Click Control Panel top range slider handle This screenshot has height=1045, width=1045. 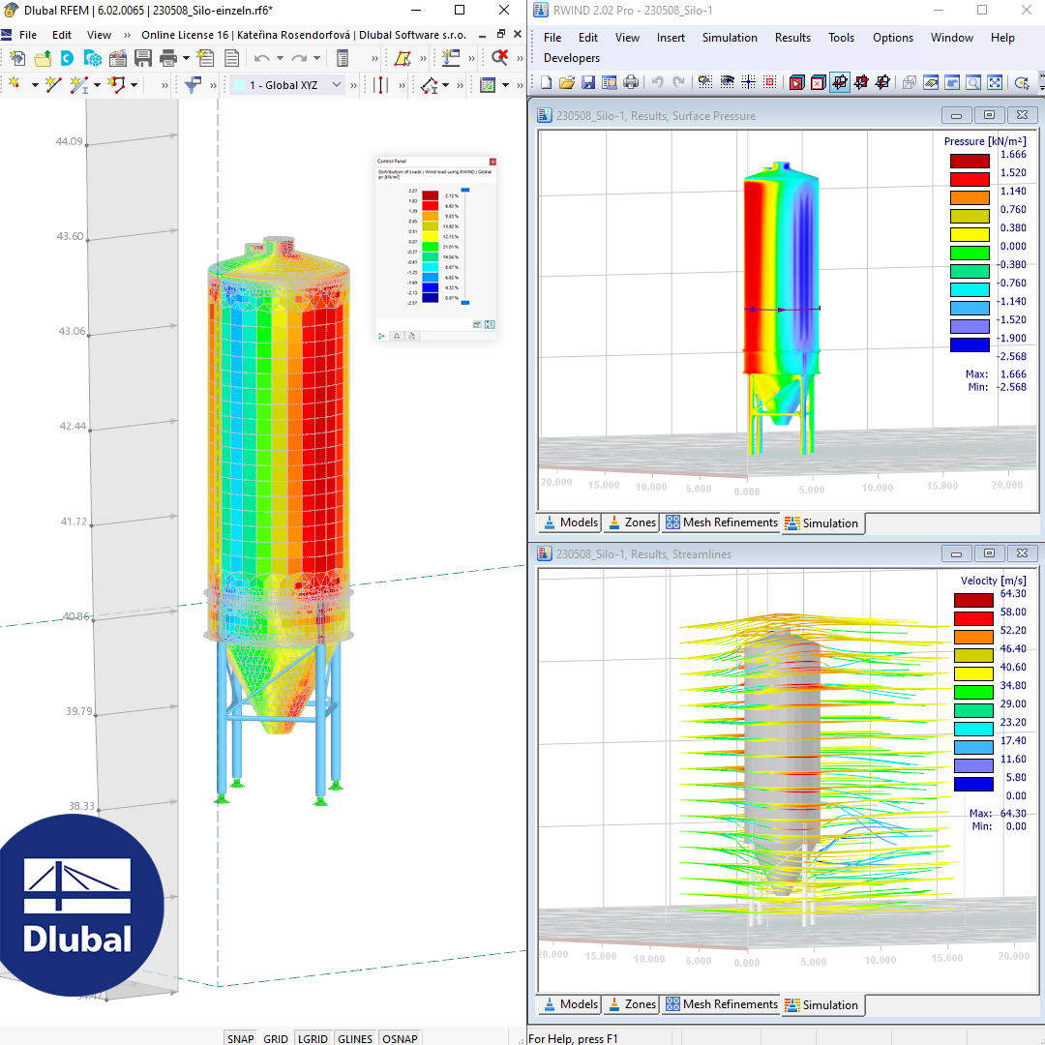click(465, 191)
